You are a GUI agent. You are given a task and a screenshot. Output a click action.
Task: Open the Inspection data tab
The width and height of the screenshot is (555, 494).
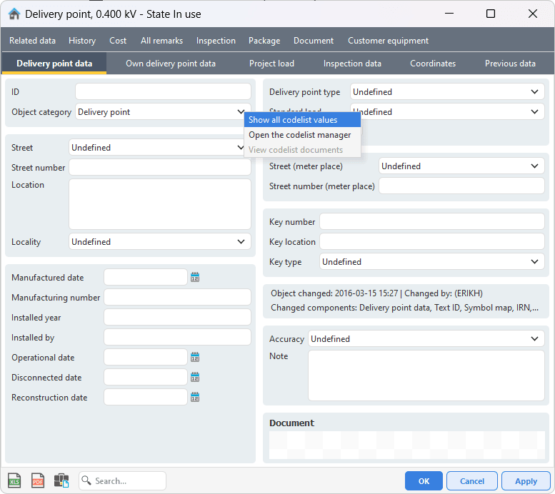point(351,64)
